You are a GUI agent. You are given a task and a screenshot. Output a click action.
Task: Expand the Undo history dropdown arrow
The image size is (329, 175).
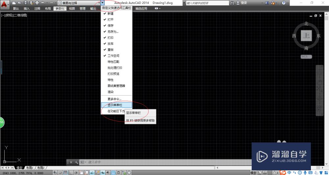coord(47,3)
